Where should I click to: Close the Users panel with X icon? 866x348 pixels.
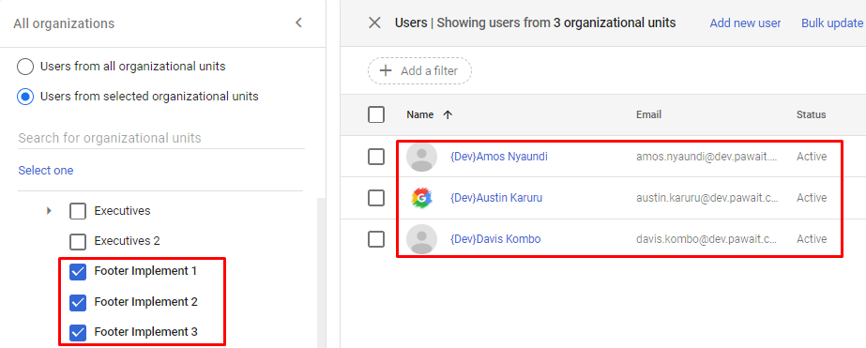pos(374,23)
